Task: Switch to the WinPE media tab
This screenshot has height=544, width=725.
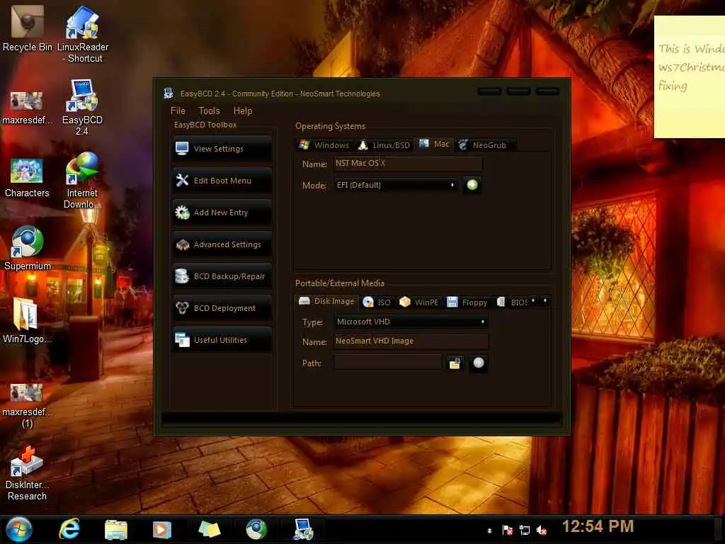Action: coord(419,302)
